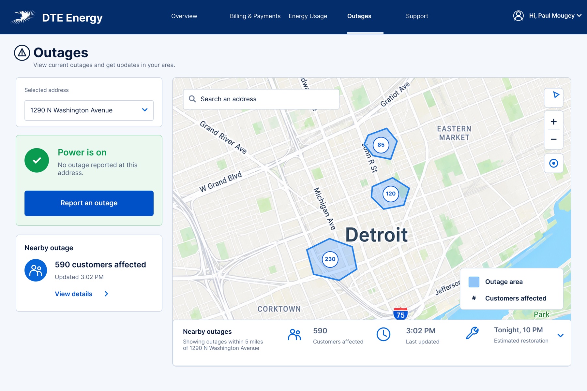This screenshot has width=587, height=391.
Task: Click the 3:02 PM last updated value
Action: coord(421,331)
